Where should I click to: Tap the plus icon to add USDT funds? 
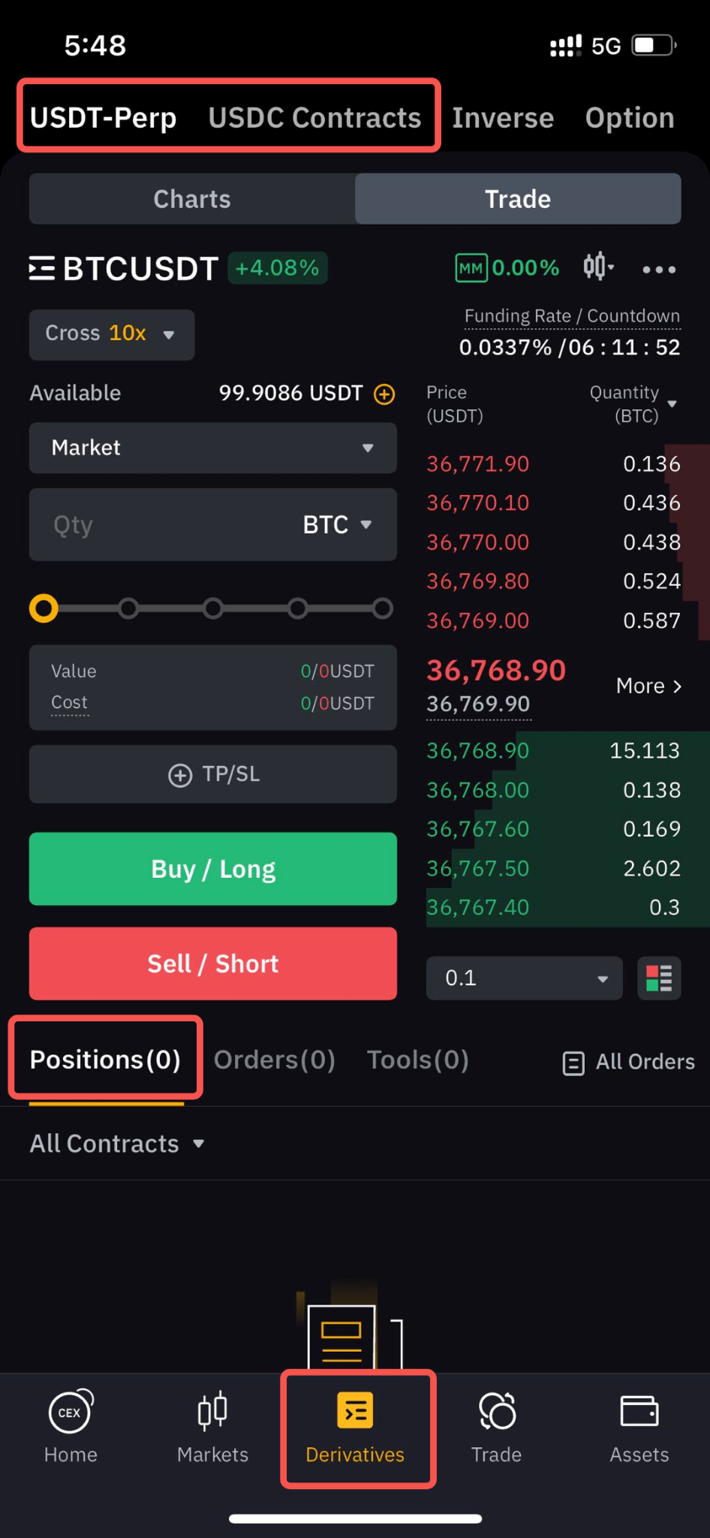pos(384,394)
